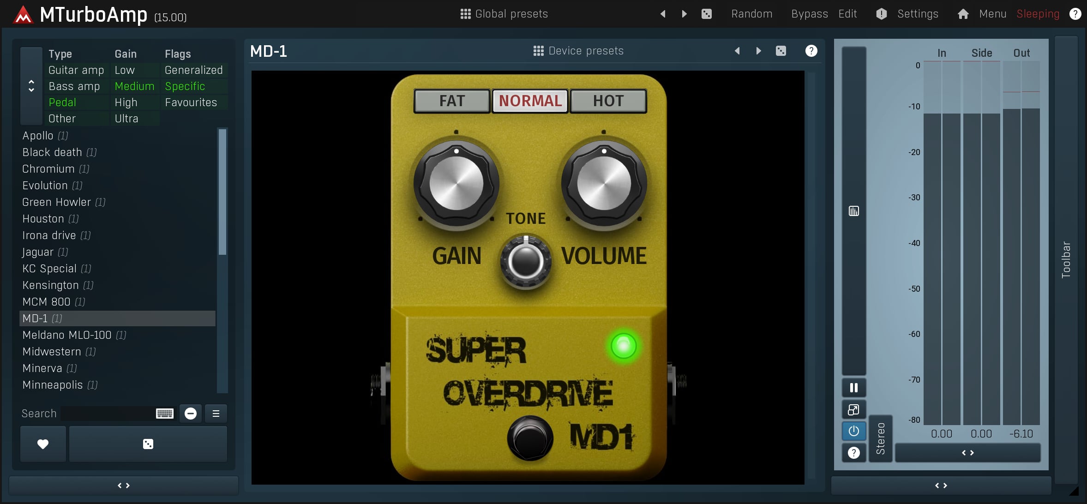This screenshot has height=504, width=1087.
Task: Pause the level meter display
Action: 853,388
